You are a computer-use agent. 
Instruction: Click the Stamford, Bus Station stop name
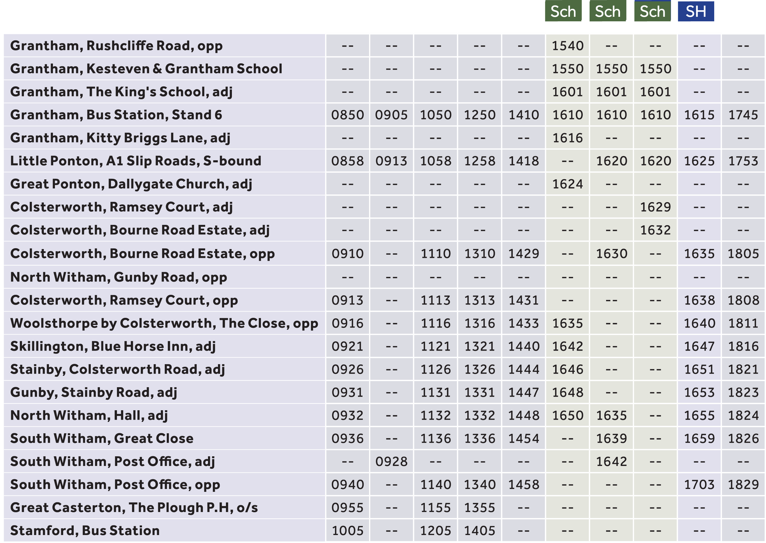[85, 530]
